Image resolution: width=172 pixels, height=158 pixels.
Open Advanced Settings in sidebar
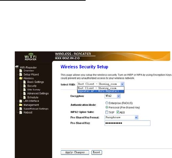(x=38, y=93)
